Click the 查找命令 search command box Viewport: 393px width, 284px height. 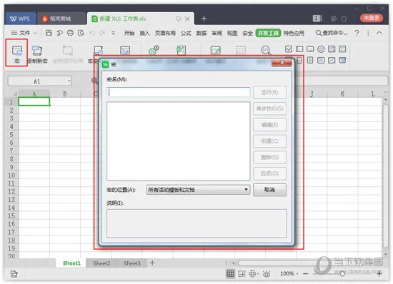pos(332,33)
